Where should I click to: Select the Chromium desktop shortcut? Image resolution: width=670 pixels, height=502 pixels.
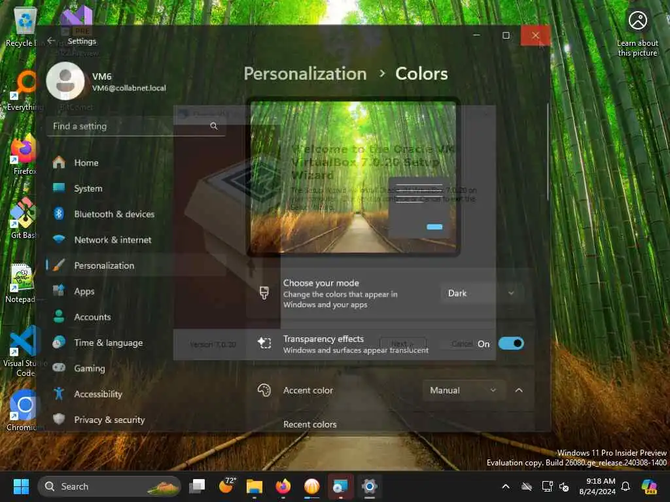coord(24,410)
